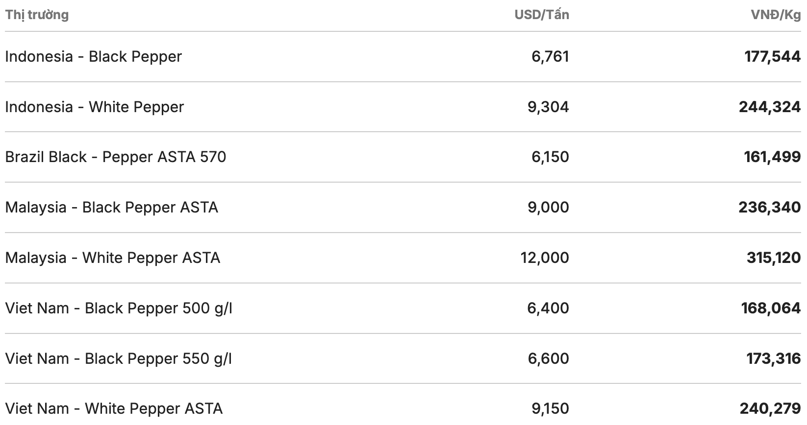Screen dimensions: 807x425
Task: Click the "VNĐ/Kg" column header
Action: (x=776, y=15)
